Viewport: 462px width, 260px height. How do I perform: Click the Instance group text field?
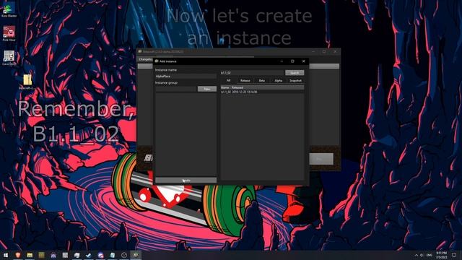pyautogui.click(x=176, y=89)
